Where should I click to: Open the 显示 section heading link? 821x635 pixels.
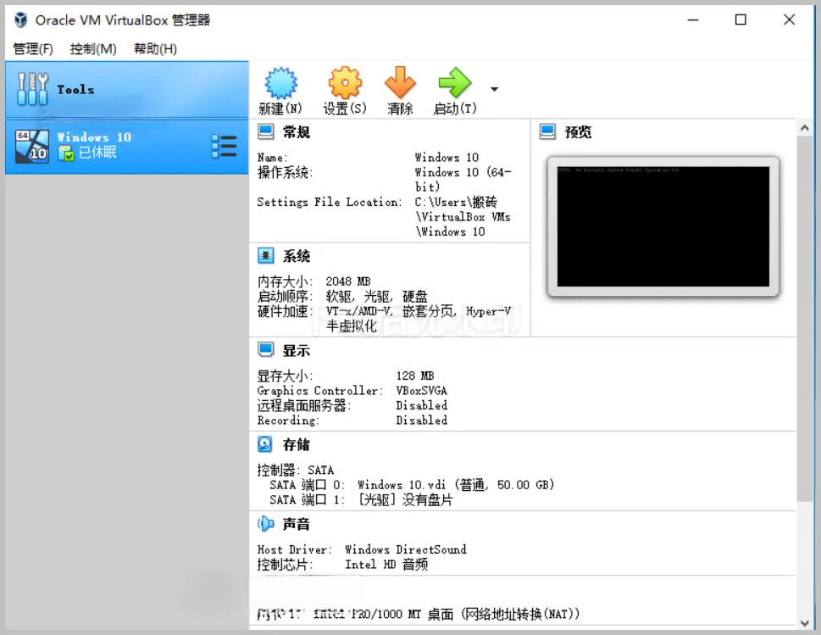pos(297,350)
